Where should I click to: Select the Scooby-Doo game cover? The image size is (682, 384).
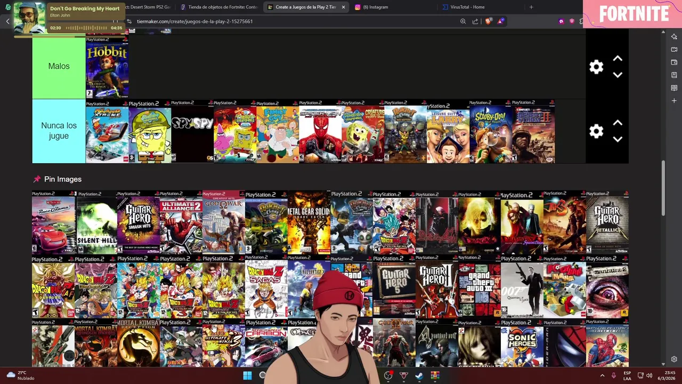491,131
